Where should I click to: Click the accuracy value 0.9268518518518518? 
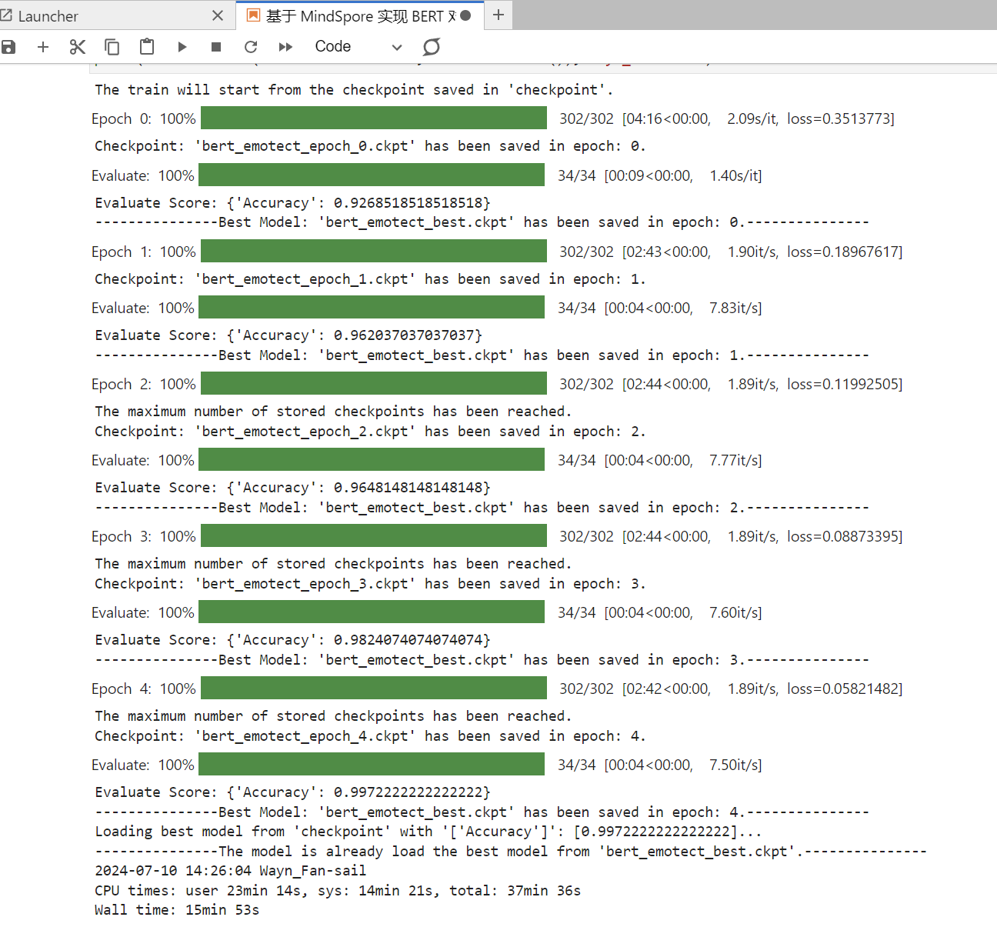click(x=408, y=203)
